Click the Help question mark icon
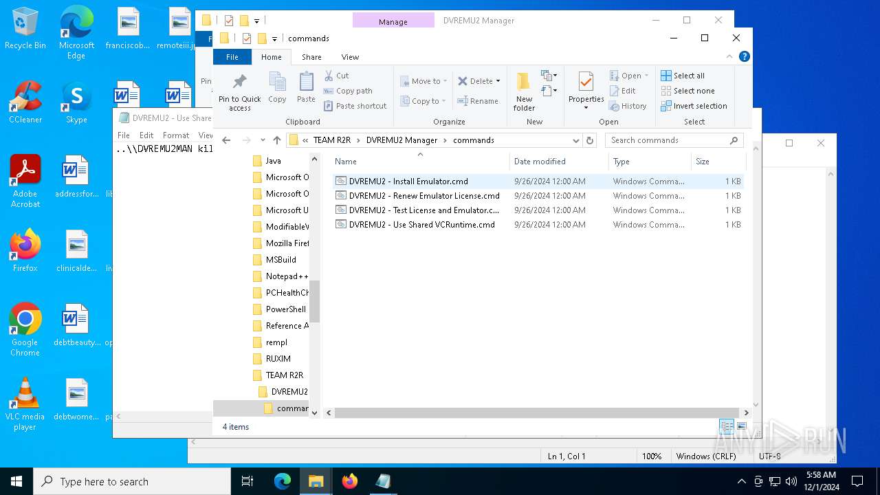The image size is (880, 495). [x=744, y=57]
